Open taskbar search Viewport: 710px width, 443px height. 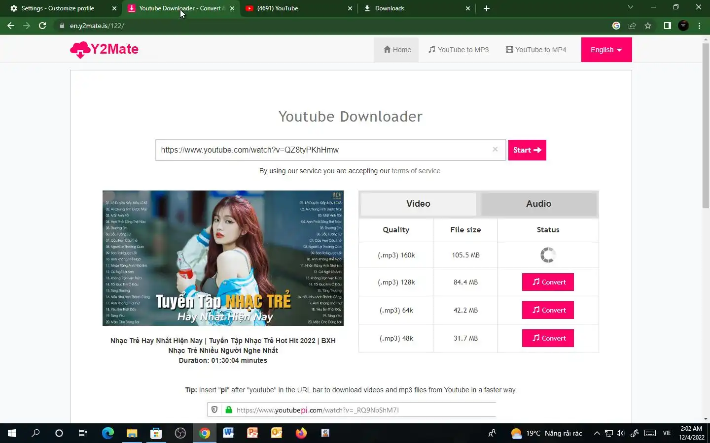click(35, 433)
